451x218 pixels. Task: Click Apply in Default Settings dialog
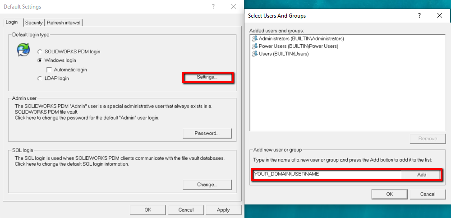[223, 210]
